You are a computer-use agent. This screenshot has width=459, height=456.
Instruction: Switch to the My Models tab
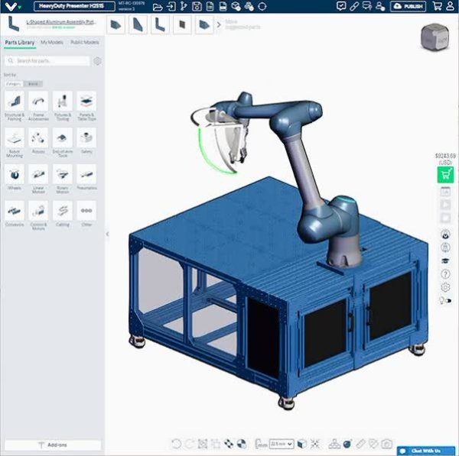click(52, 42)
